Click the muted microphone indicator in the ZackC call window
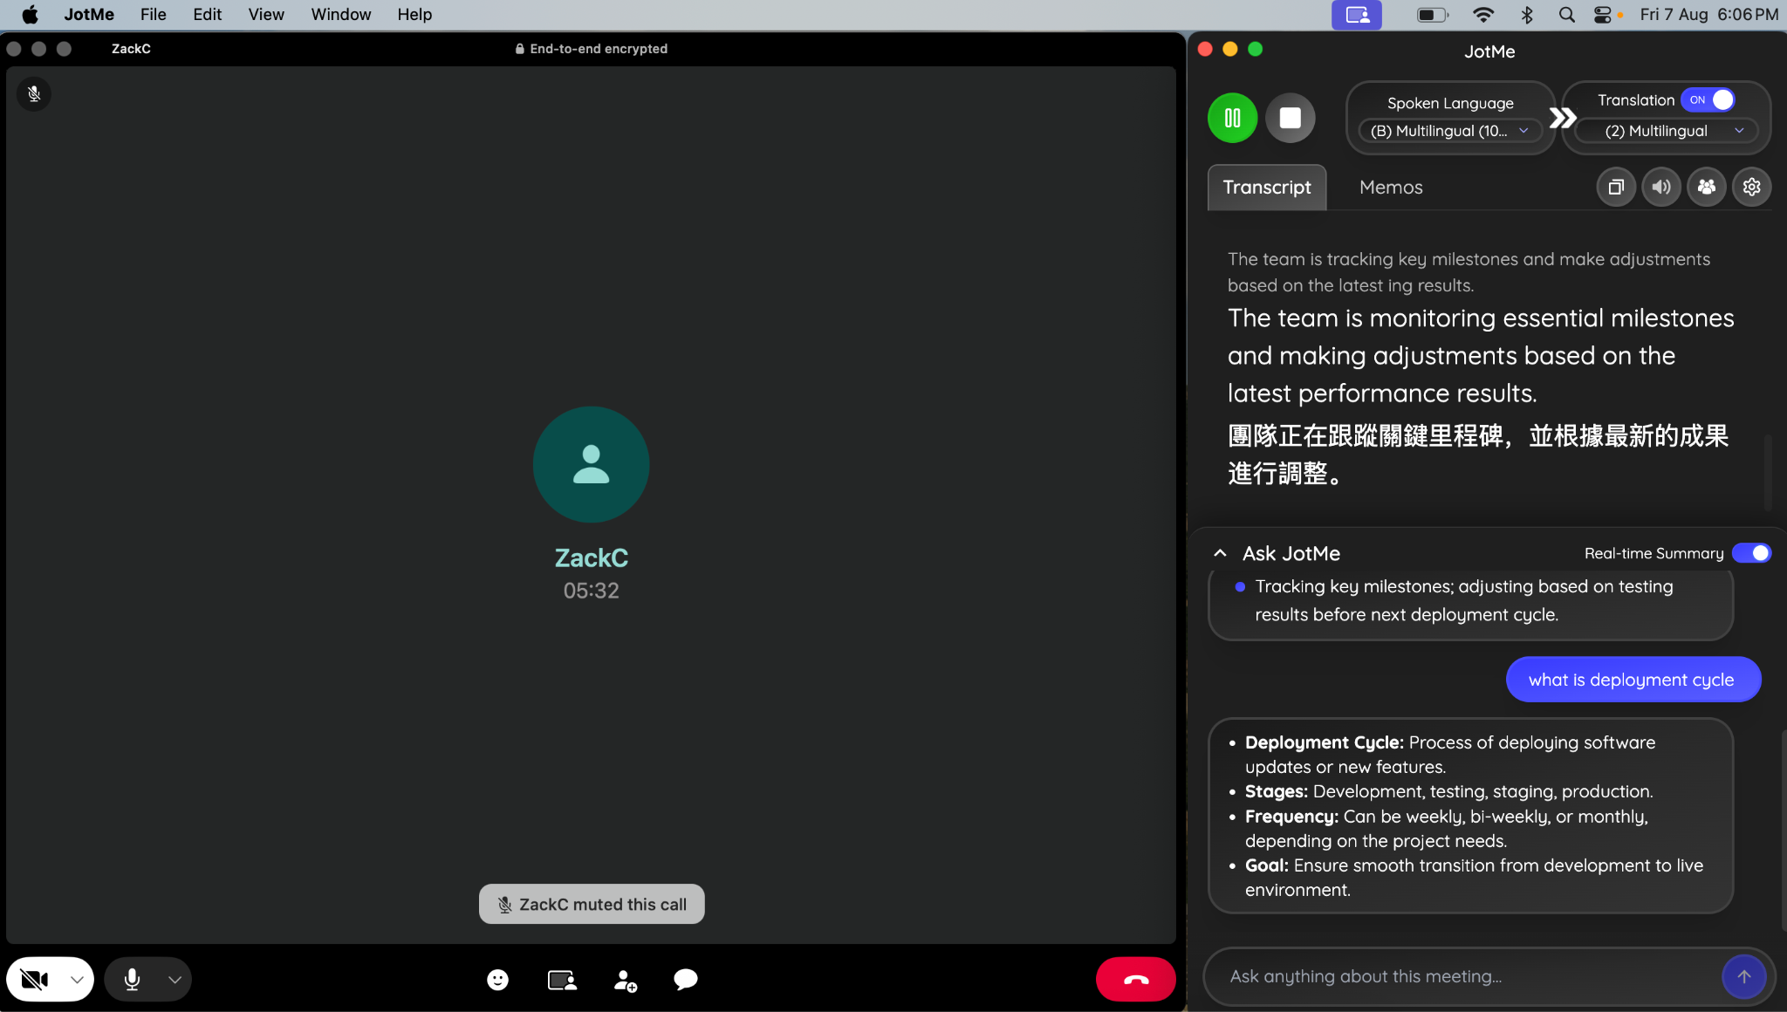Image resolution: width=1787 pixels, height=1012 pixels. (34, 93)
